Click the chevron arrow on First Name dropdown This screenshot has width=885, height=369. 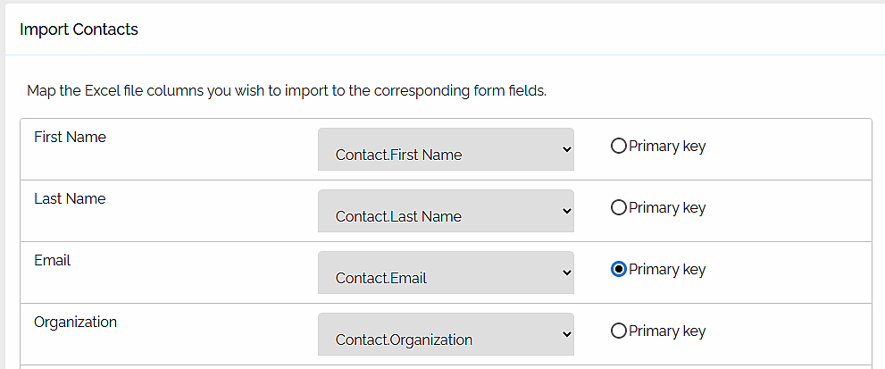pos(566,149)
